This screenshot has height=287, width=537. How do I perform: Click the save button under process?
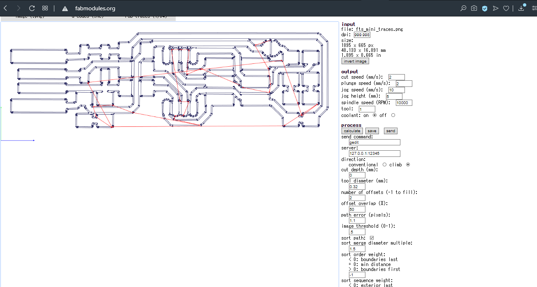pyautogui.click(x=372, y=131)
